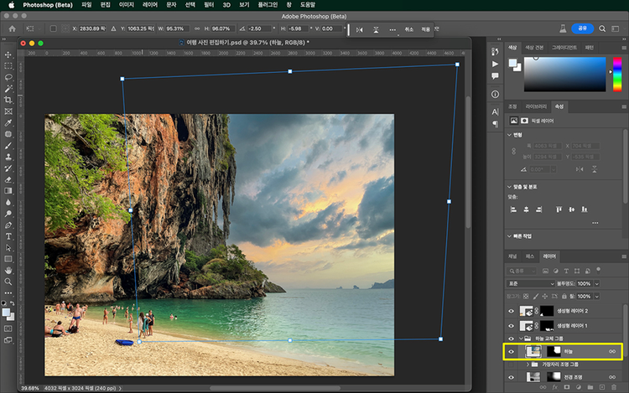The height and width of the screenshot is (393, 629).
Task: Select the Crop tool in the toolbar
Action: [8, 100]
